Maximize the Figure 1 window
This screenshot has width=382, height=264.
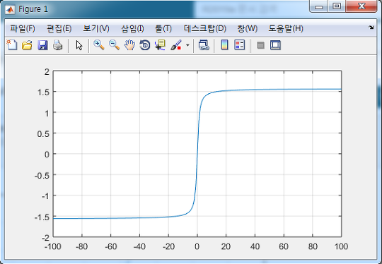click(337, 6)
